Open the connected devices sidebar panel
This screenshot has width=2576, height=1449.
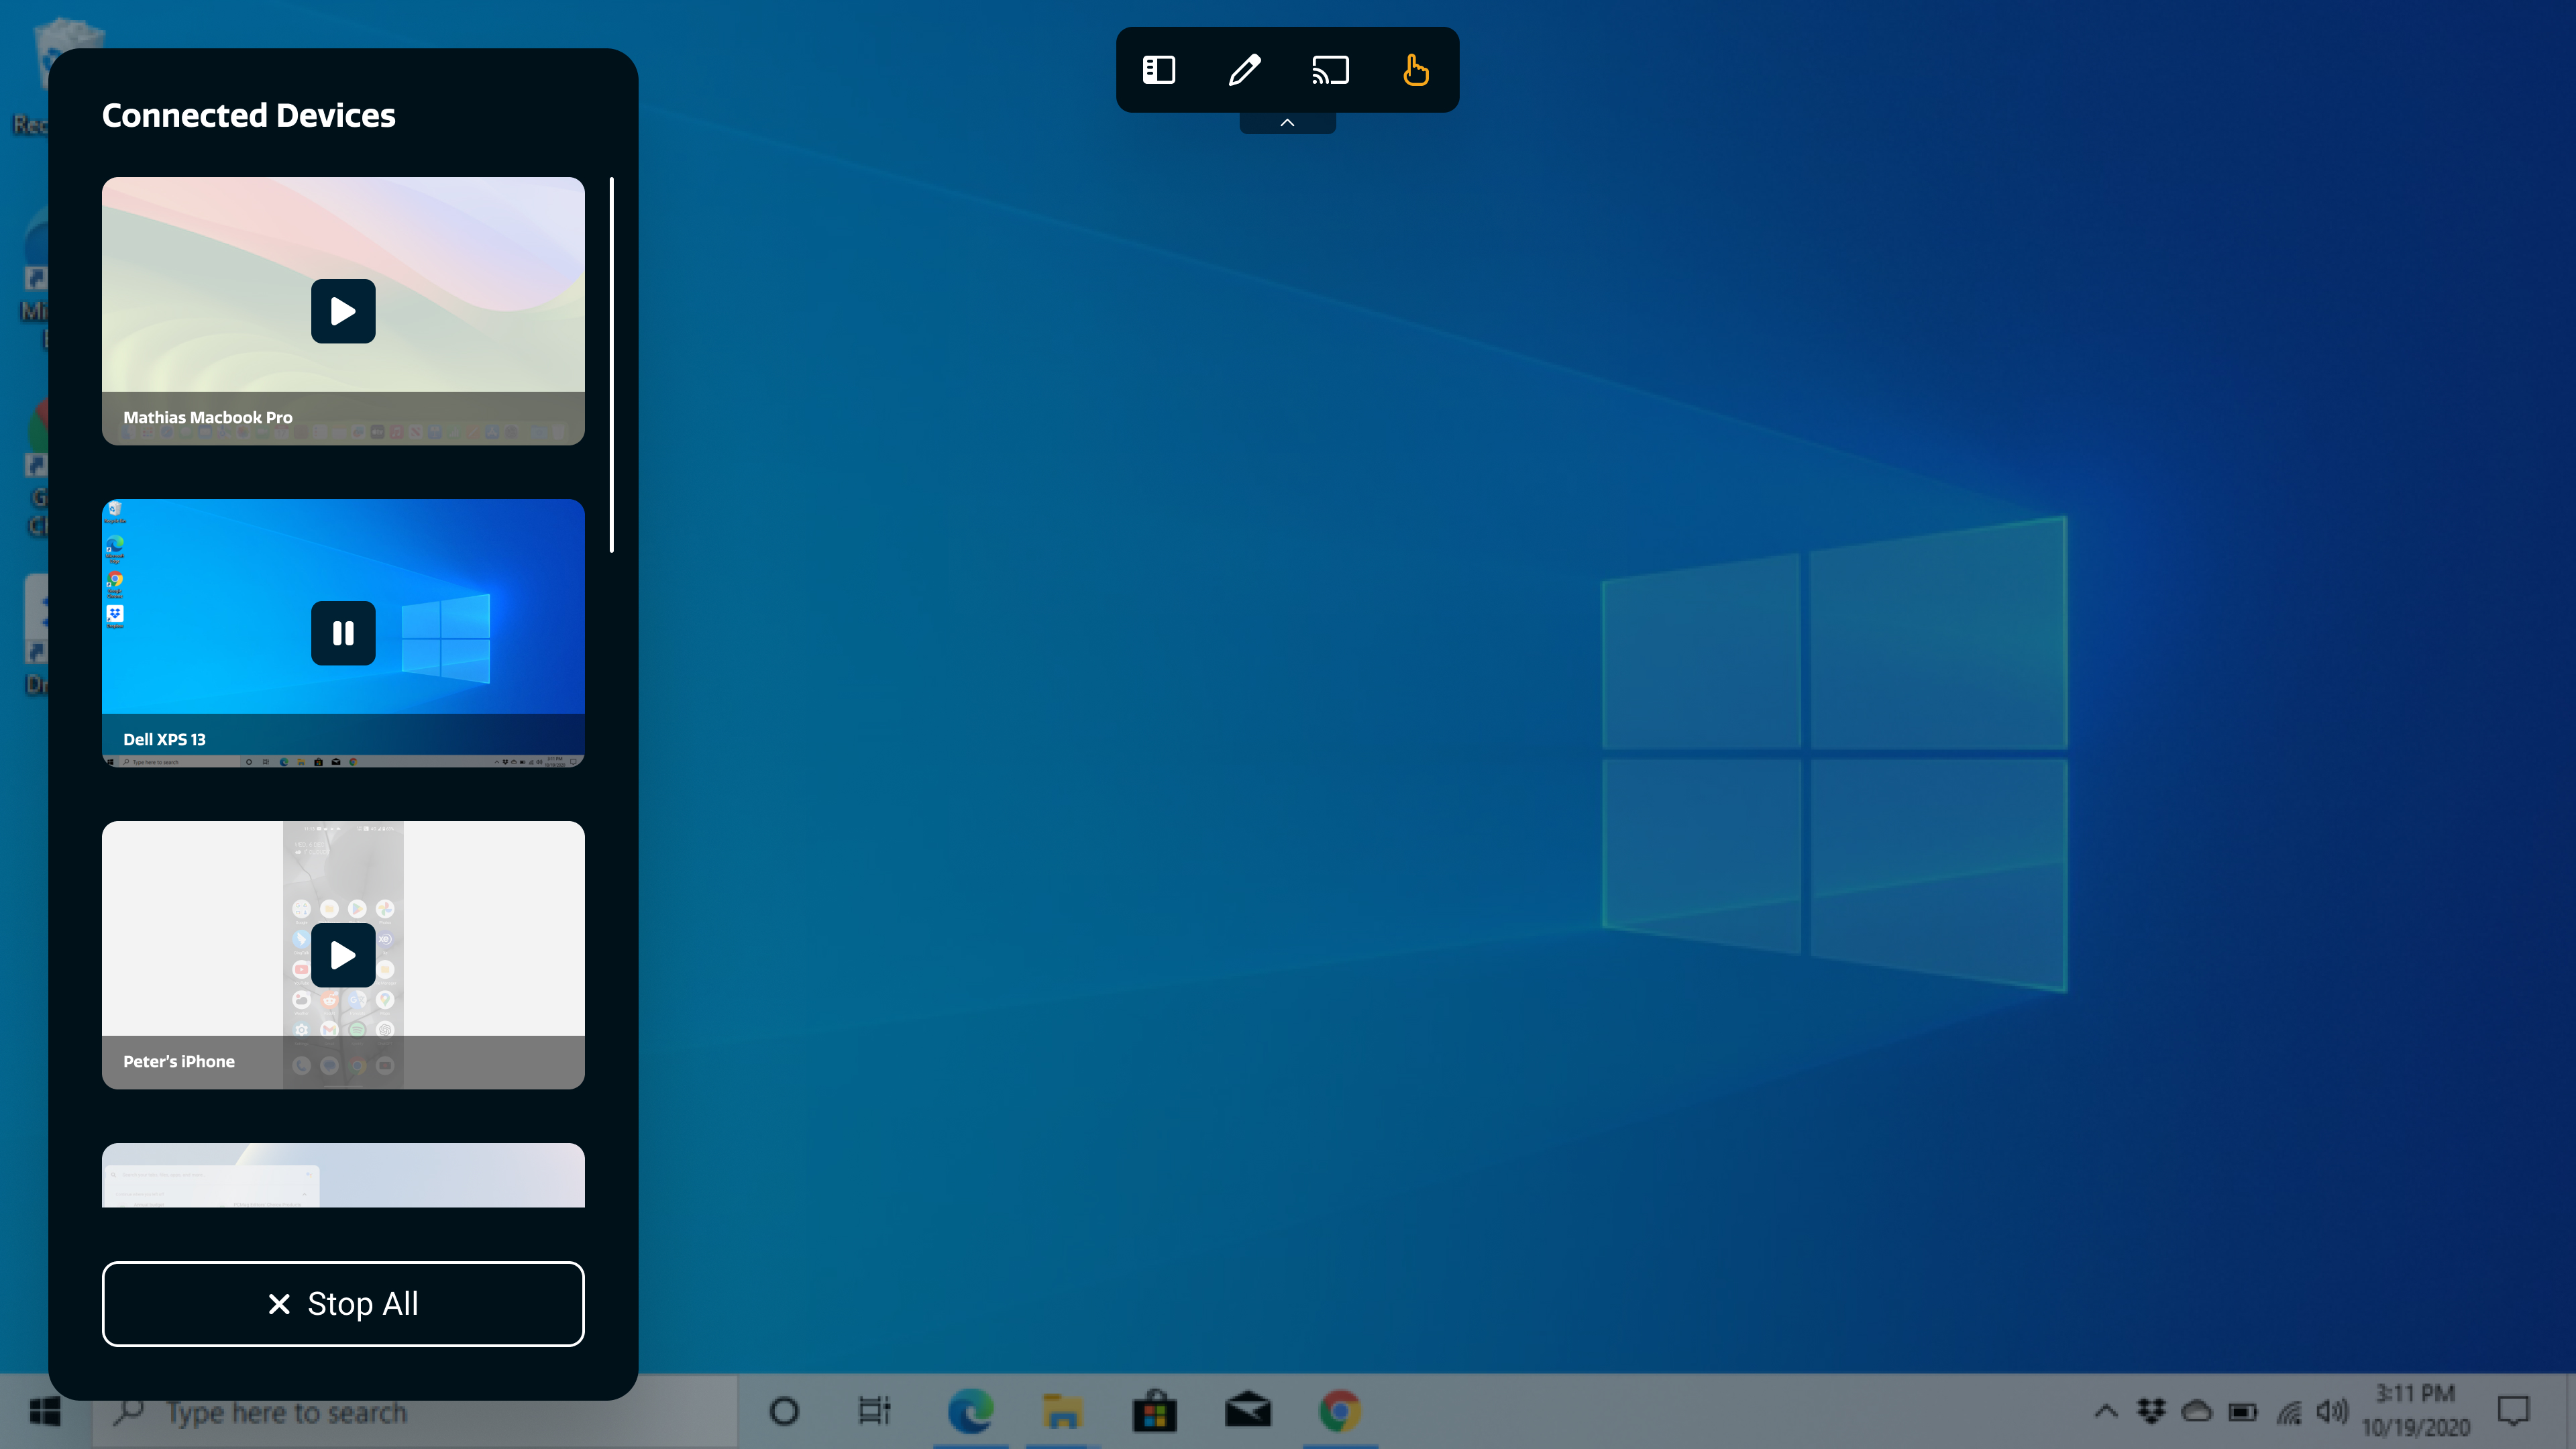pos(1158,70)
